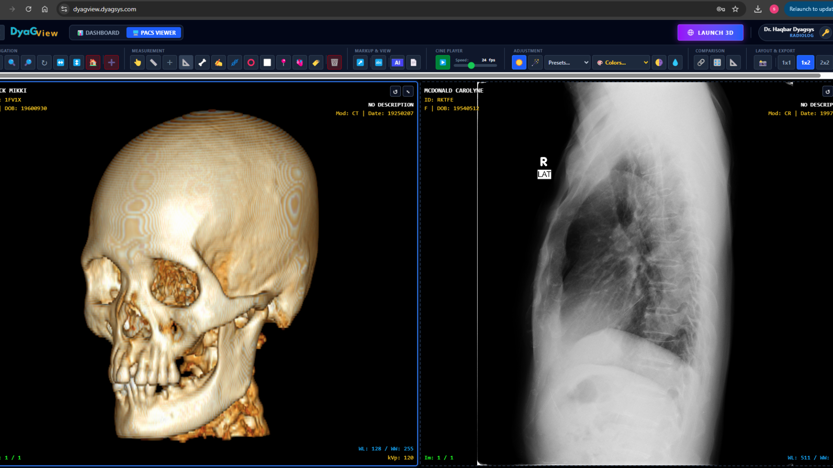Select the yellow tag label tool
This screenshot has width=833, height=468.
pyautogui.click(x=316, y=62)
